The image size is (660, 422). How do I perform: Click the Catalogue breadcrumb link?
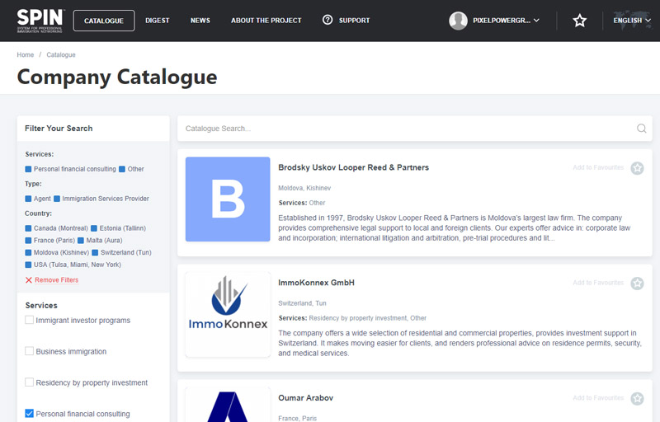(x=61, y=54)
